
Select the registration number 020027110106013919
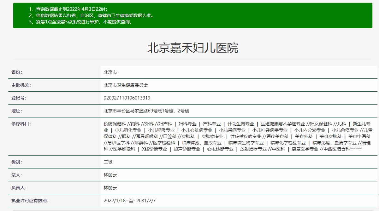pyautogui.click(x=127, y=98)
